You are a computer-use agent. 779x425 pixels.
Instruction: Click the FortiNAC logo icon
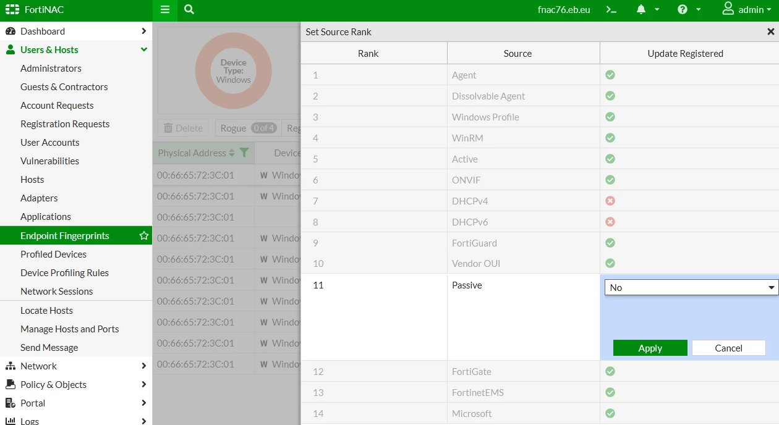click(x=12, y=10)
